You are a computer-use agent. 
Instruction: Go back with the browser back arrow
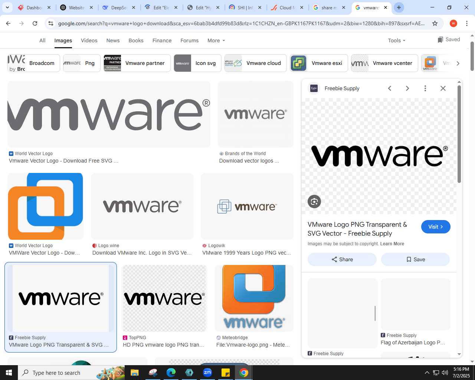point(8,23)
